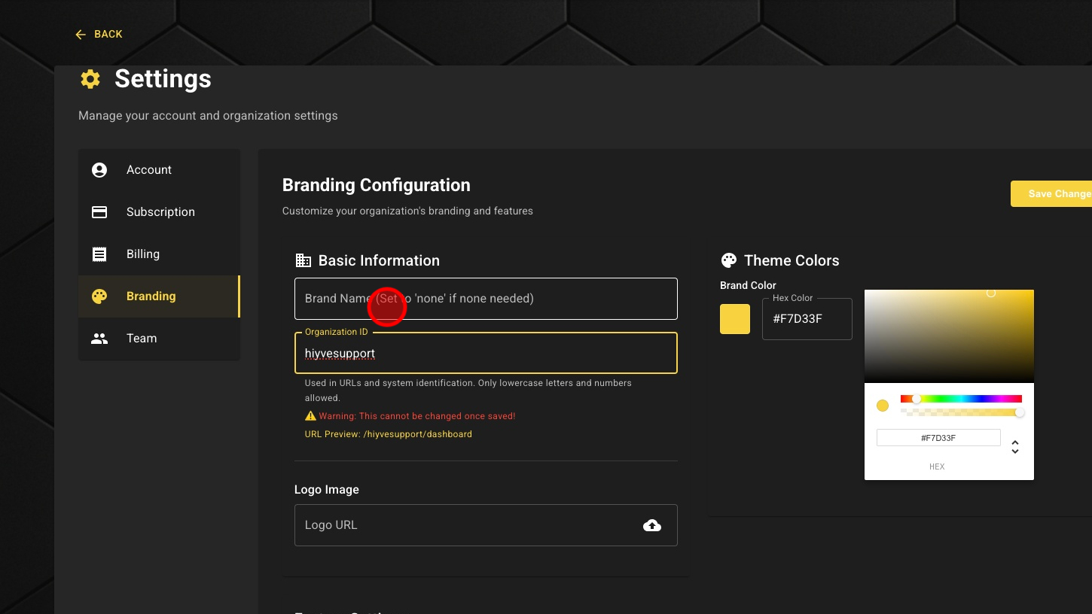Click into the Organization ID field
This screenshot has height=614, width=1092.
(x=486, y=354)
